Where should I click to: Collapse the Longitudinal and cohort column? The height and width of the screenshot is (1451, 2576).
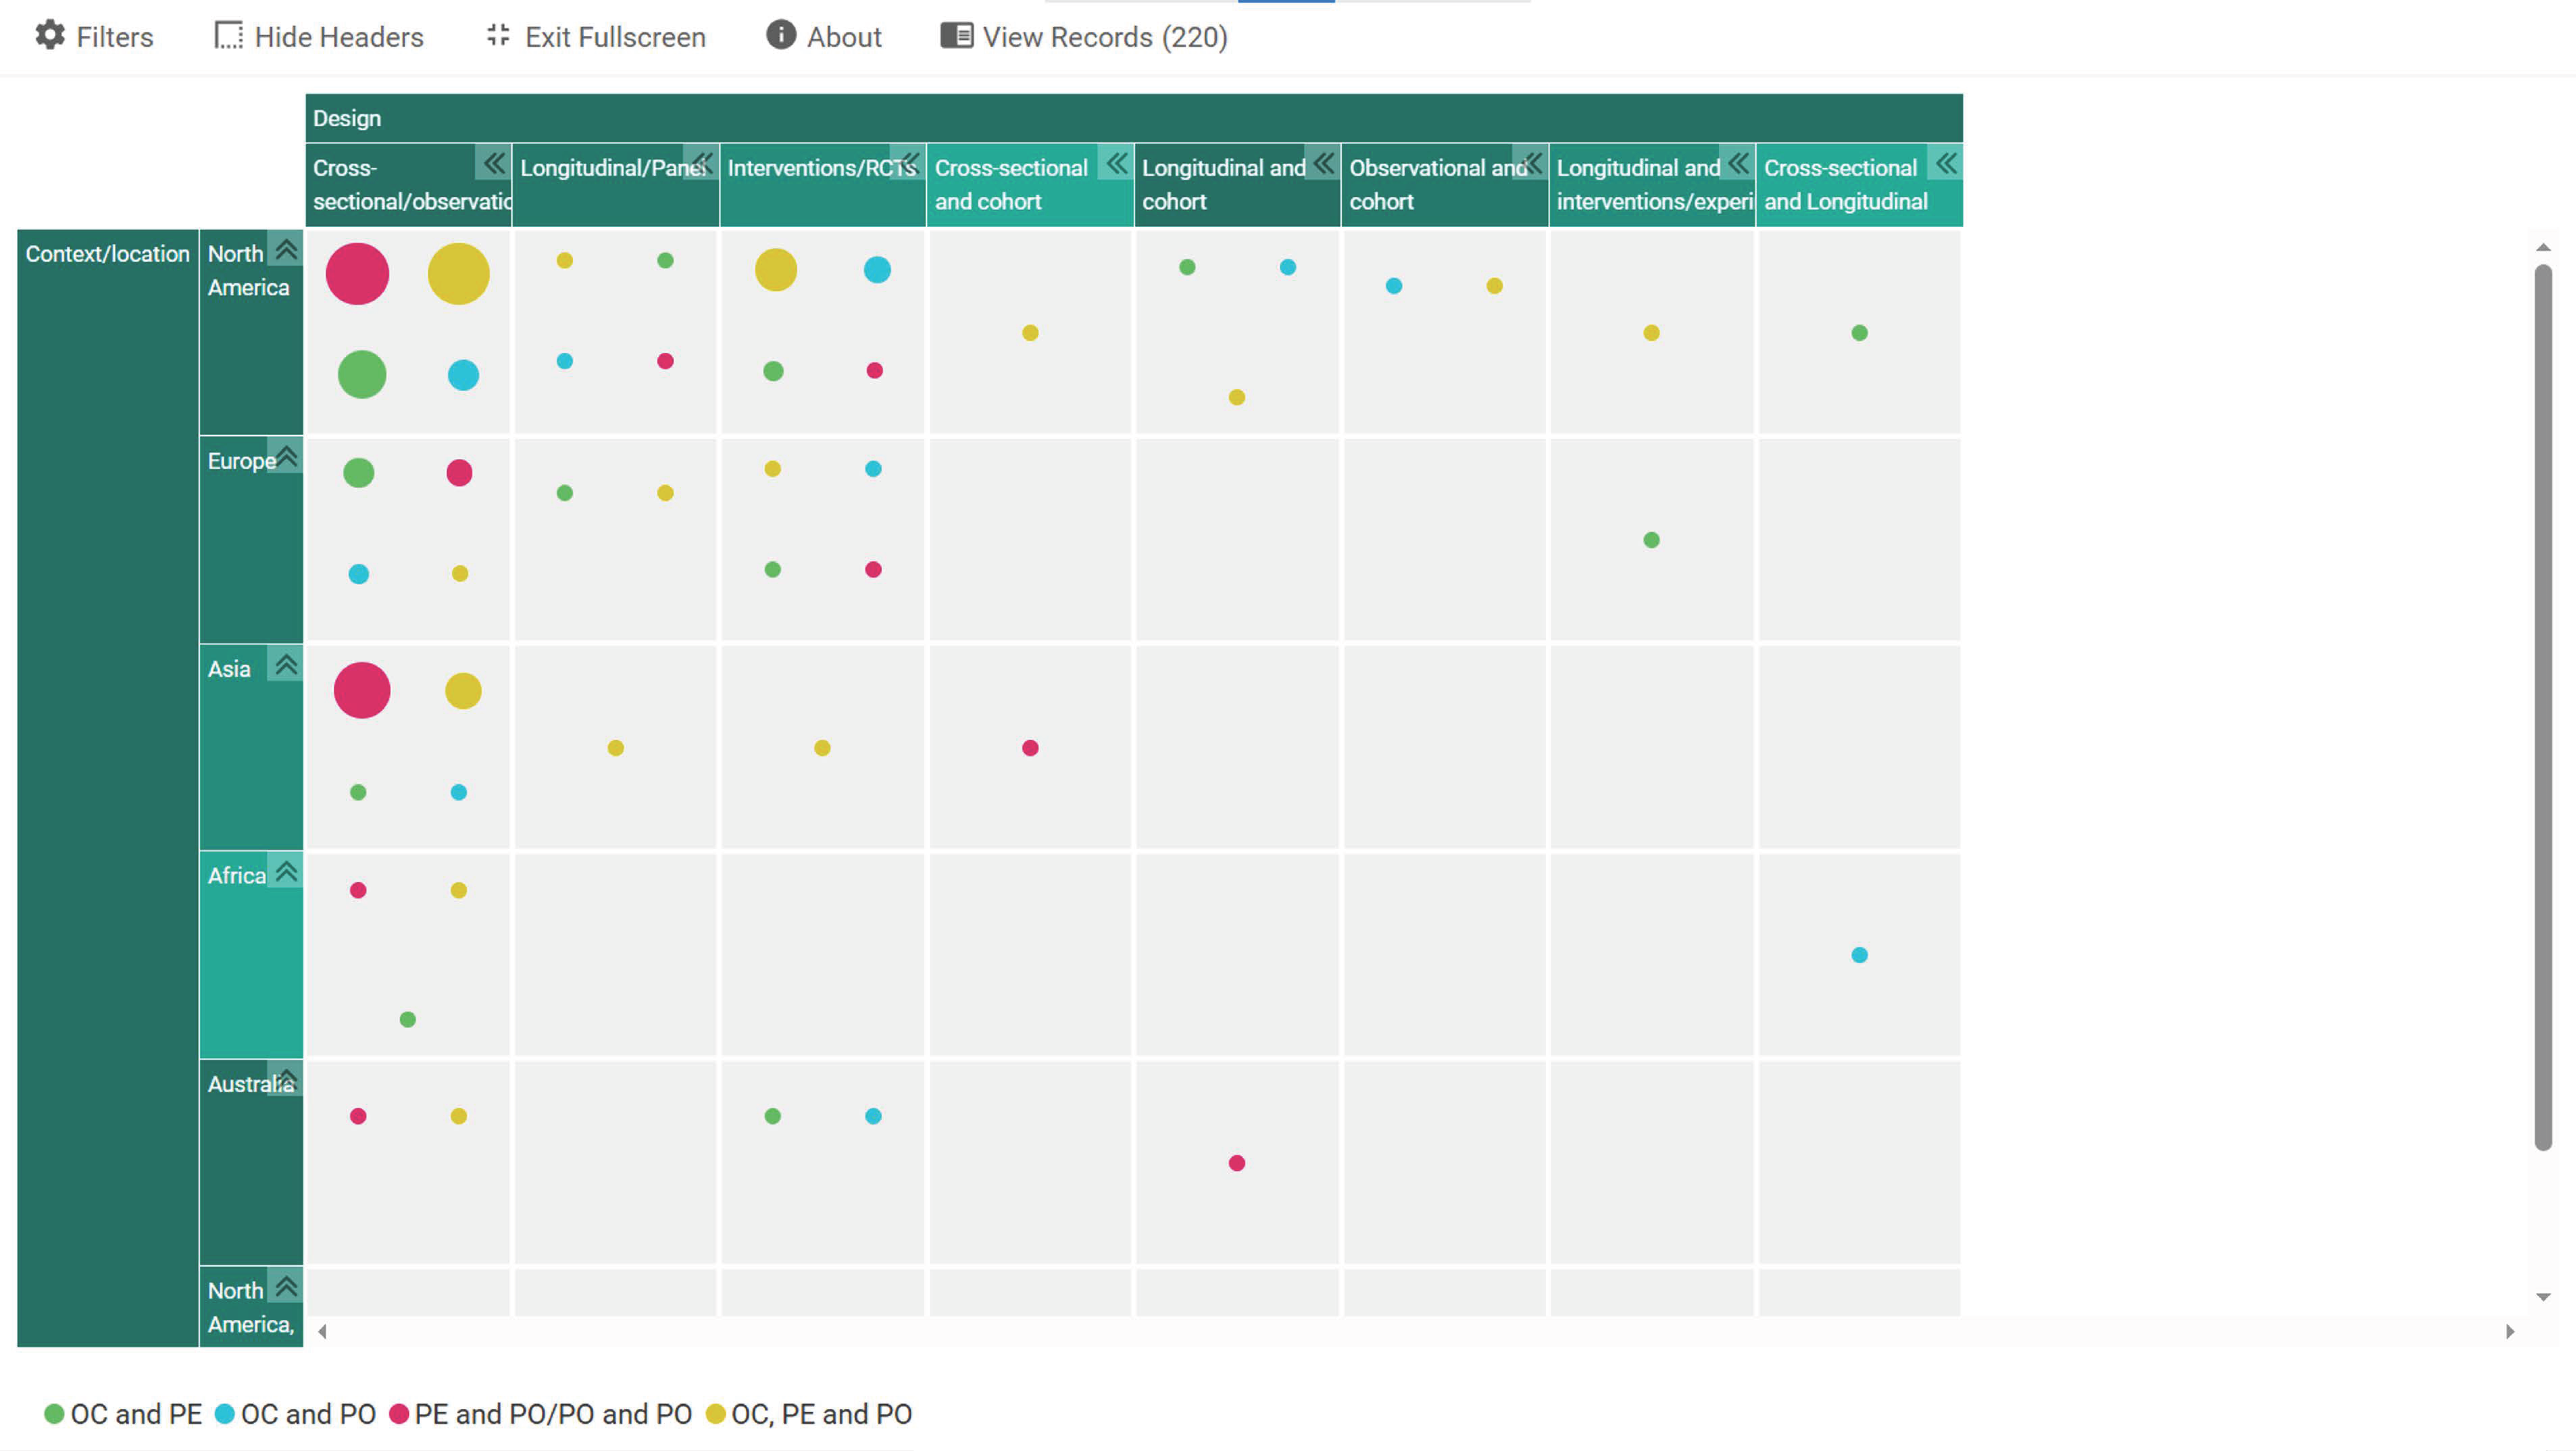1323,163
